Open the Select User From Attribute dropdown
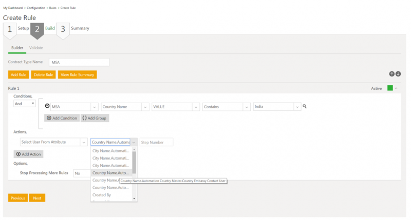This screenshot has height=220, width=411. point(83,142)
